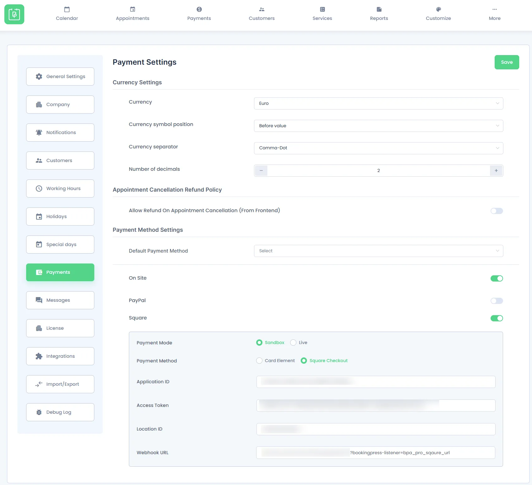
Task: Click the Integrations puzzle icon
Action: click(x=39, y=356)
